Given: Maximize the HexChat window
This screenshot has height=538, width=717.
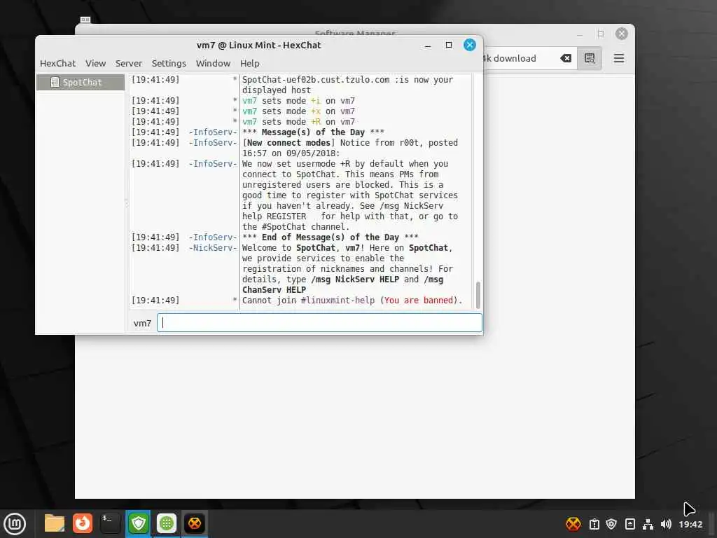Looking at the screenshot, I should 449,45.
